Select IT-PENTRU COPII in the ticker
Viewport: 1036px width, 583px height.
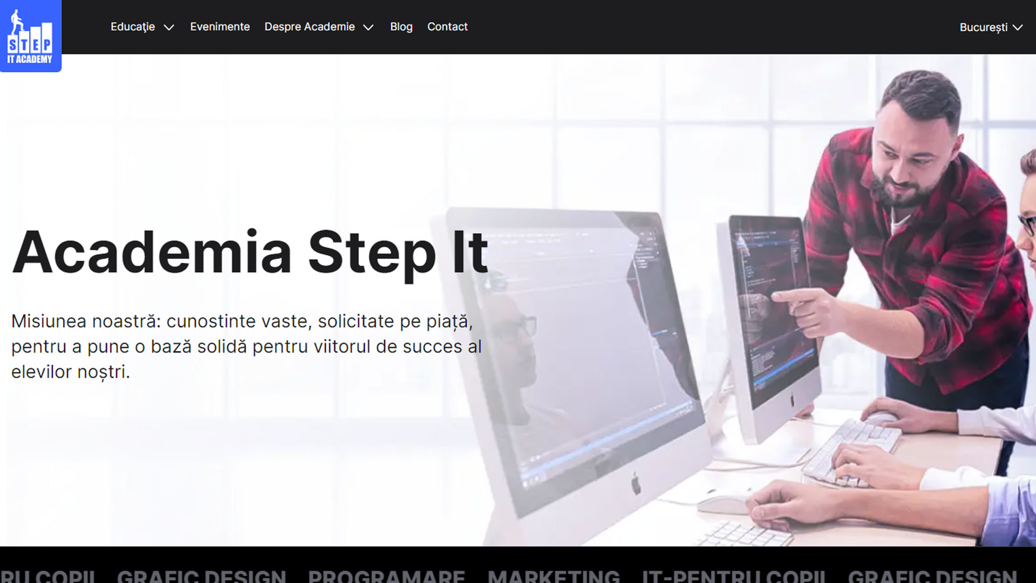(x=734, y=575)
